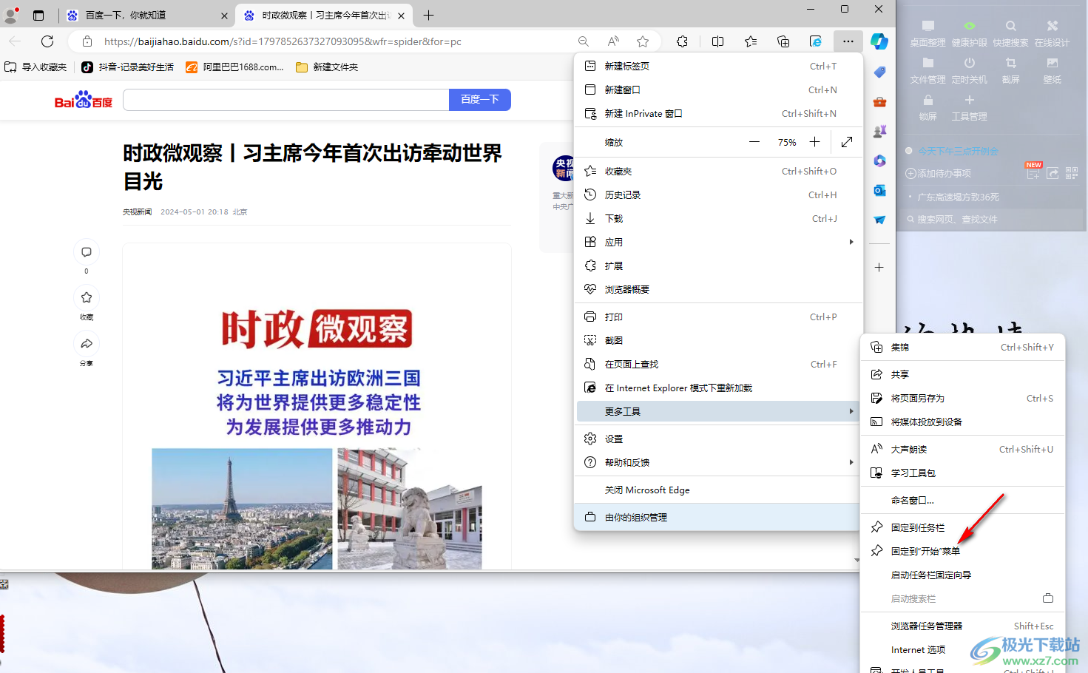Select 新建 InPrivate 窗口 menu item
Screen dimensions: 1088x673
click(x=718, y=113)
